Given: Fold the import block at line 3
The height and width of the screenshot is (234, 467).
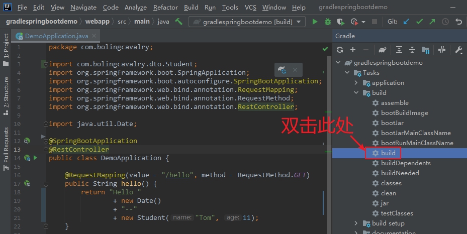Looking at the screenshot, I should (46, 64).
